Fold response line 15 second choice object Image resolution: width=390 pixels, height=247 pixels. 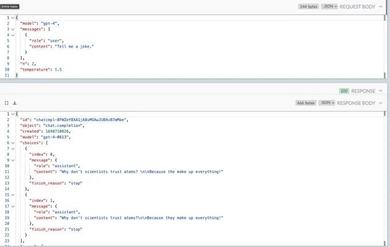(13, 195)
